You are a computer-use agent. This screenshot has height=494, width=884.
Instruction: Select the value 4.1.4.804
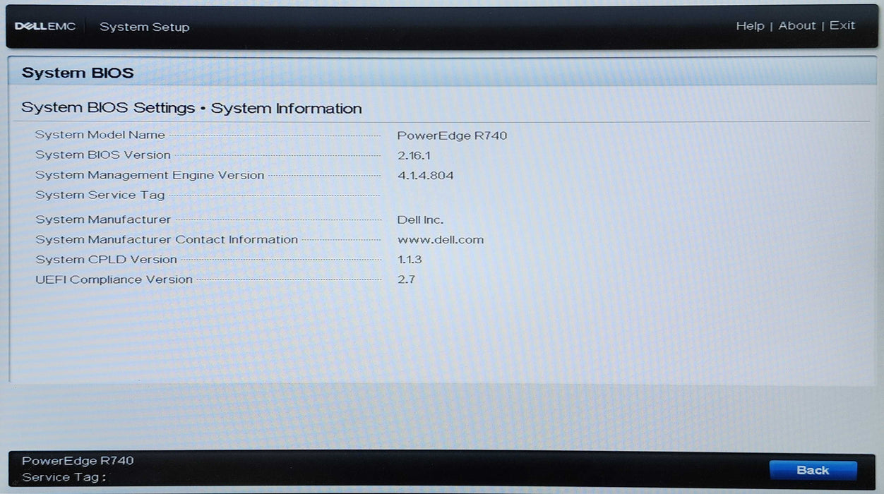426,176
